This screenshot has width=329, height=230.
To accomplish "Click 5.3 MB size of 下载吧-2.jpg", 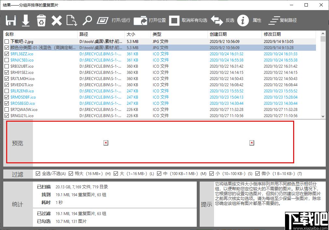I will (x=132, y=41).
